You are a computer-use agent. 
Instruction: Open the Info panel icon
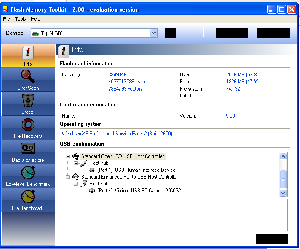(x=28, y=53)
